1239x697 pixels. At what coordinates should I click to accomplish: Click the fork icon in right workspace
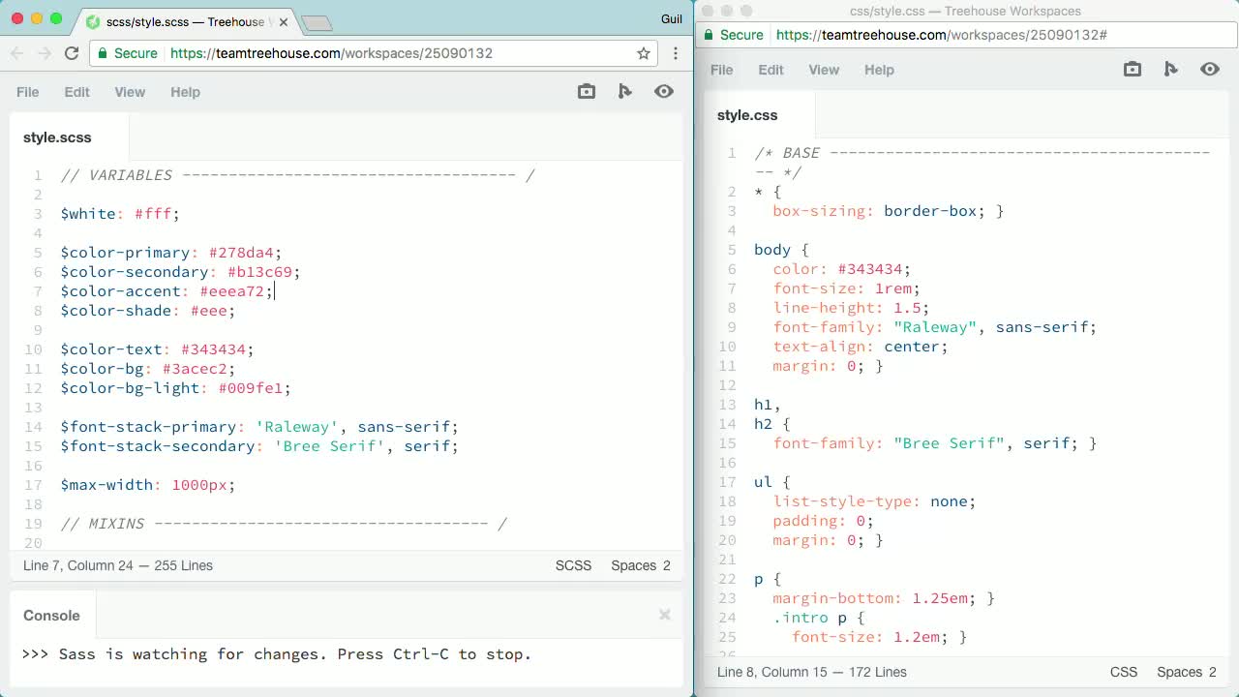click(x=1171, y=69)
